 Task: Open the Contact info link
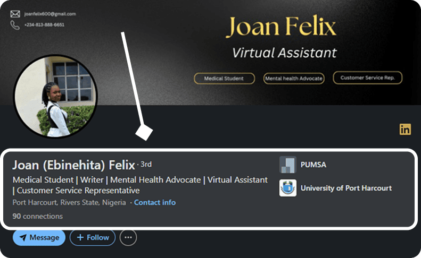(155, 203)
